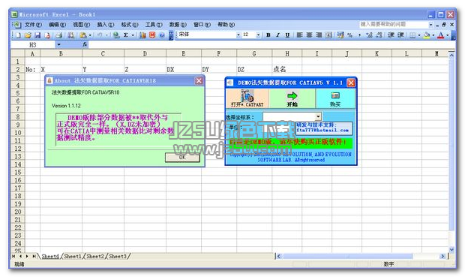
Task: Click the green arrow 开始 start icon
Action: pyautogui.click(x=292, y=98)
